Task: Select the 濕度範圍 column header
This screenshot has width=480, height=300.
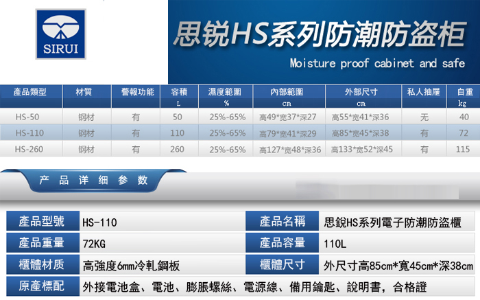Action: 225,91
